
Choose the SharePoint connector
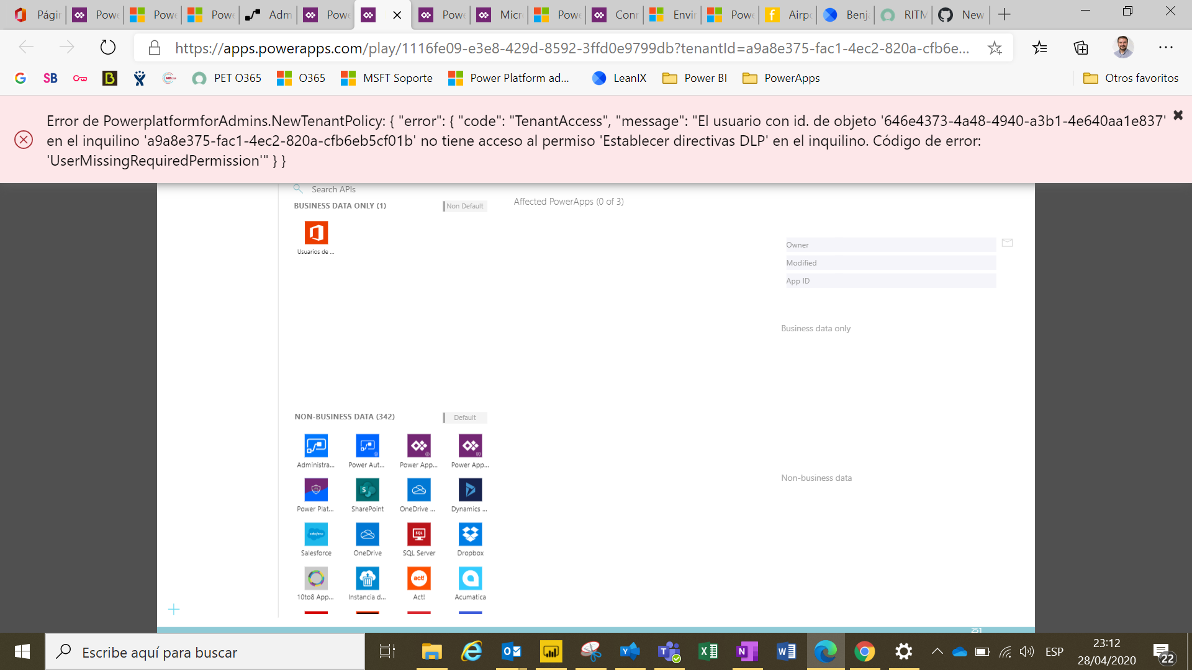pos(368,489)
